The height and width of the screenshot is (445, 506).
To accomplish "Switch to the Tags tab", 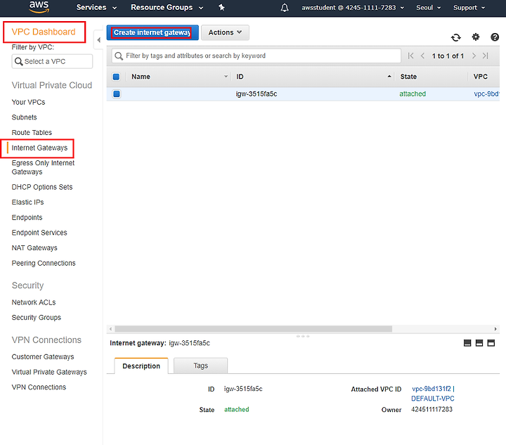I will (x=200, y=366).
